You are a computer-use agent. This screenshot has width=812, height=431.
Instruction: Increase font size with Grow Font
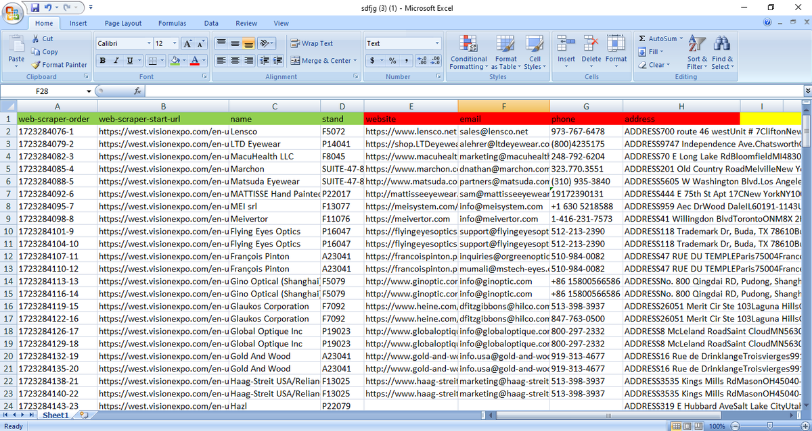[188, 43]
